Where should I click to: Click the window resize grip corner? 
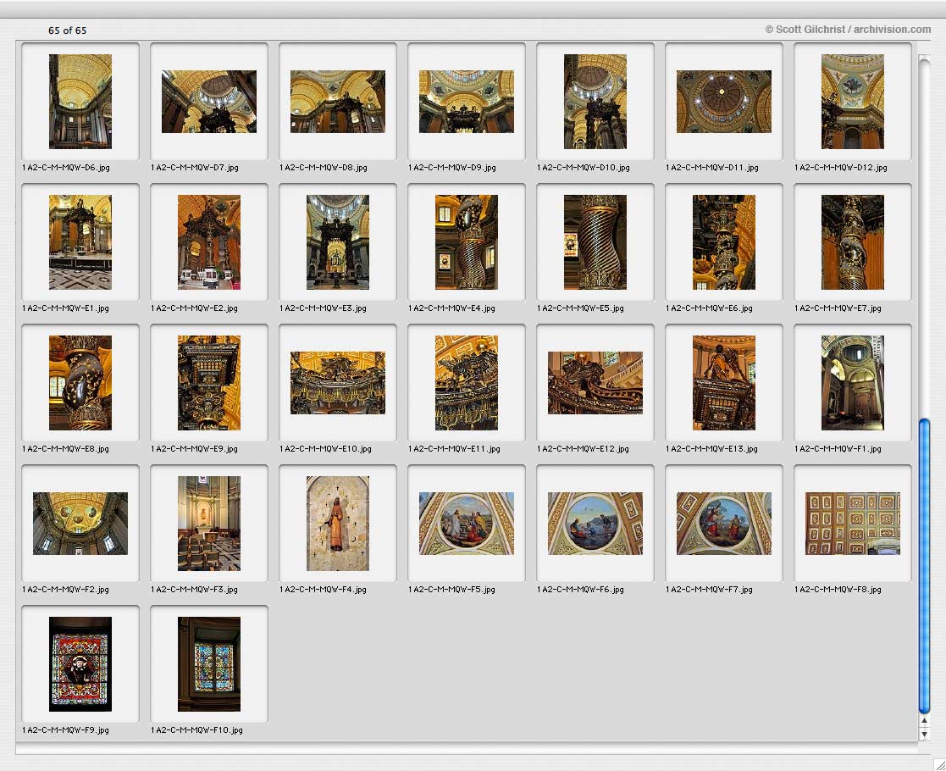pos(938,764)
